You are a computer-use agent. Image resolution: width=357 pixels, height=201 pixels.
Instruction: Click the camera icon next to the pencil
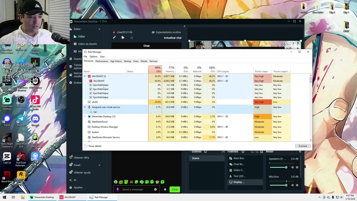point(123,37)
